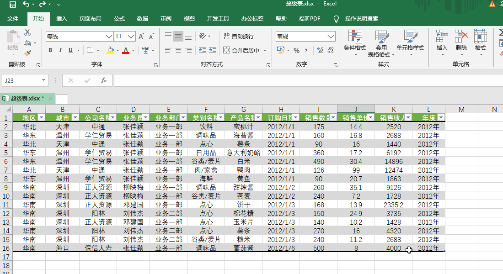Screen dimensions: 503x274
Task: Toggle italic formatting
Action: (60, 50)
